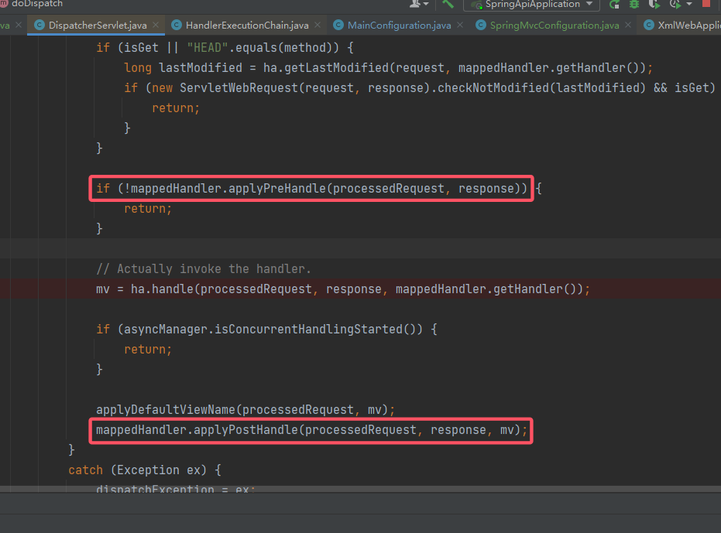Switch to MainConfiguration.java tab
Image resolution: width=721 pixels, height=533 pixels.
click(x=399, y=26)
